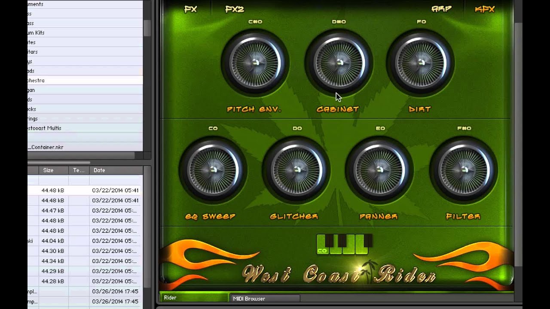Click the Panner wheel knob
Screen dimensions: 550x309
pos(379,170)
